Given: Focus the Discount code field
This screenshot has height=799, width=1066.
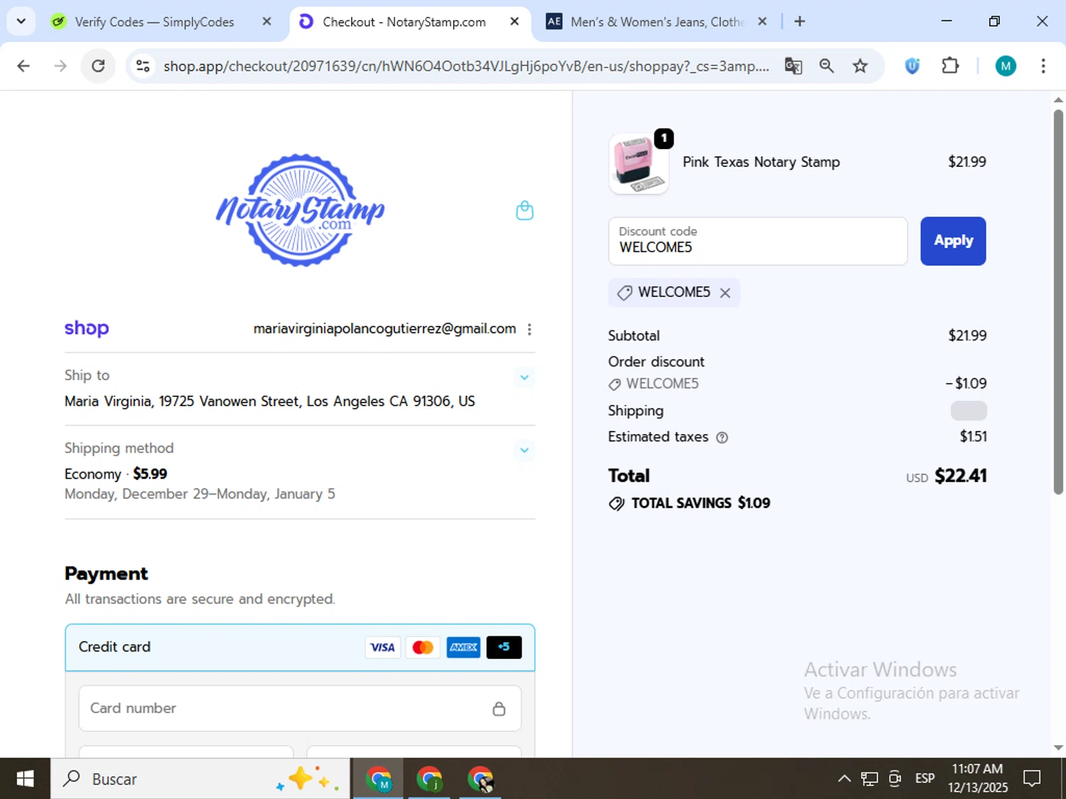Looking at the screenshot, I should (x=758, y=241).
